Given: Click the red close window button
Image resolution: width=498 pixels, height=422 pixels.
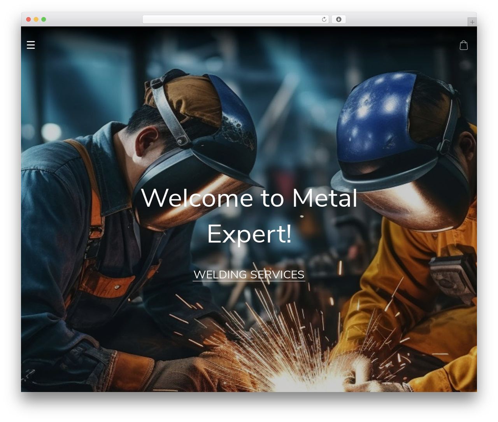Looking at the screenshot, I should tap(28, 19).
